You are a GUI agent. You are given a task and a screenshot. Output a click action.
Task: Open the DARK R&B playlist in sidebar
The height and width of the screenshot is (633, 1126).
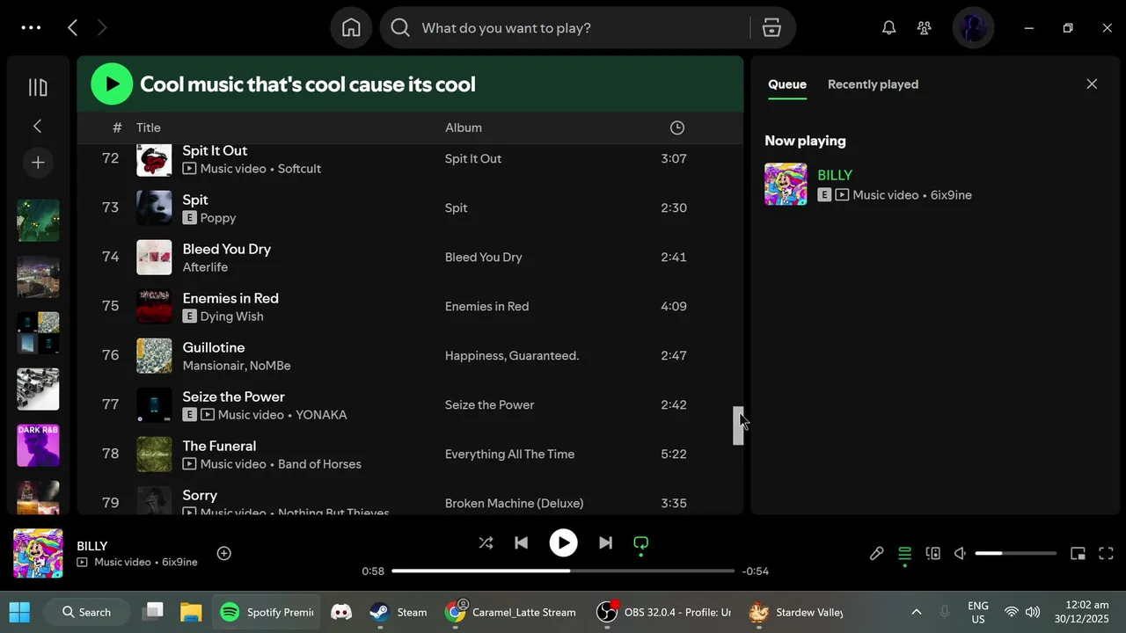[x=38, y=446]
